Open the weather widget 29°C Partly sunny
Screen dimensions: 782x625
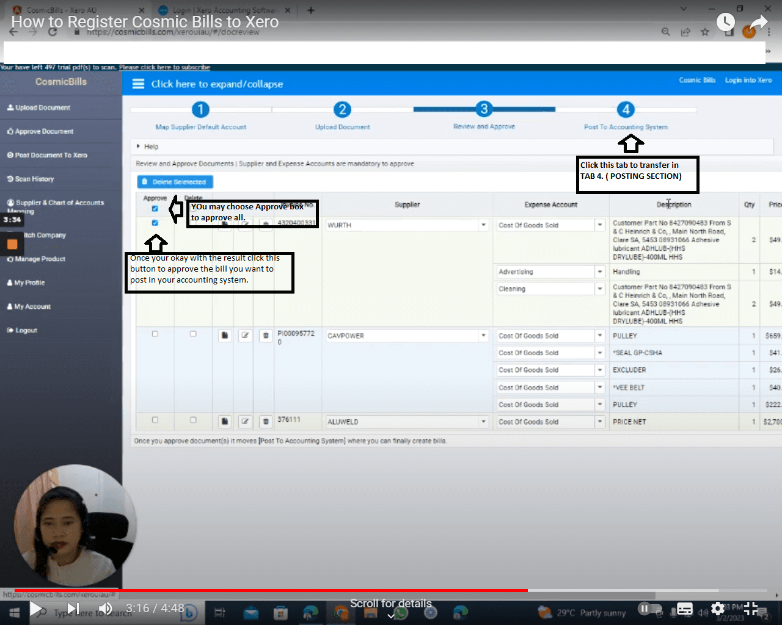click(x=582, y=612)
